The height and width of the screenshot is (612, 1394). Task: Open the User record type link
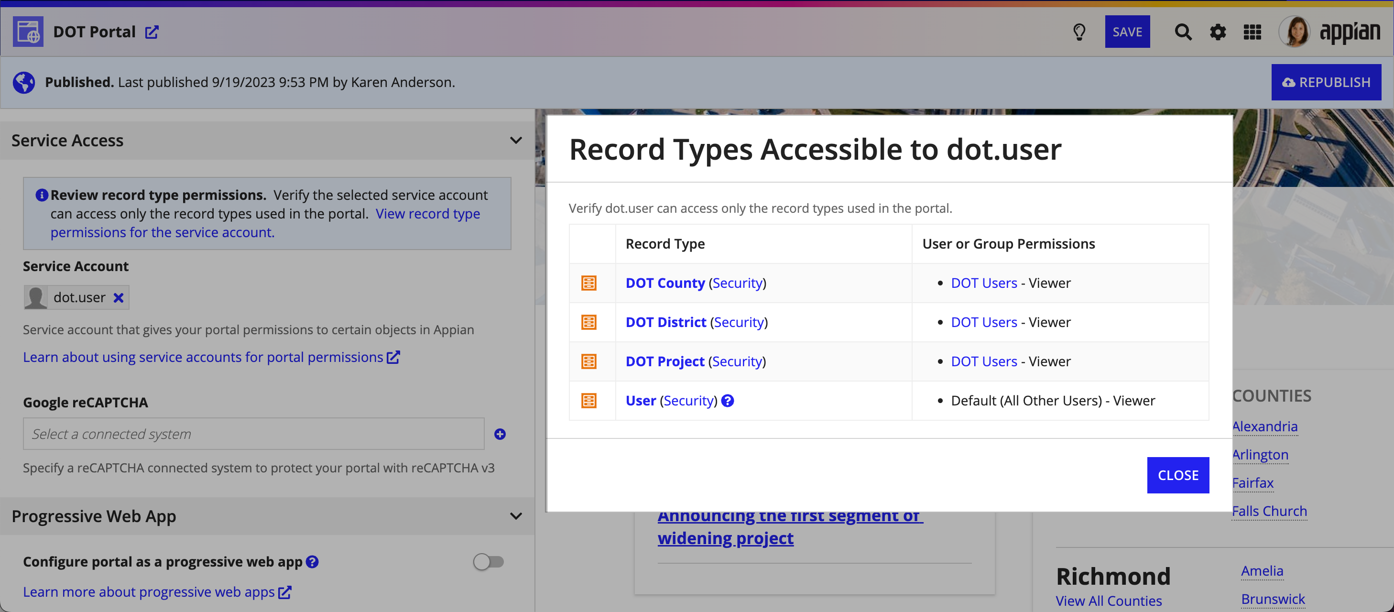(641, 400)
